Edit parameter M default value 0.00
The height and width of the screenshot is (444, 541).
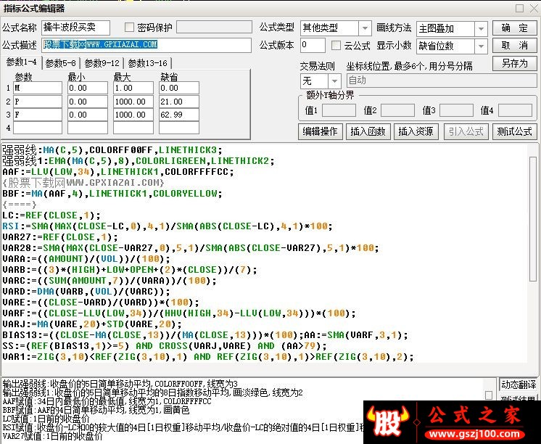point(178,88)
